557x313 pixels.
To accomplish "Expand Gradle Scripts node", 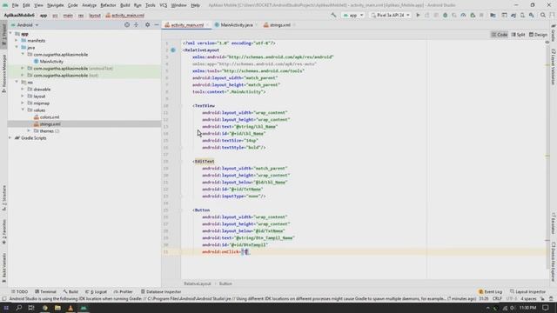I will pyautogui.click(x=10, y=138).
